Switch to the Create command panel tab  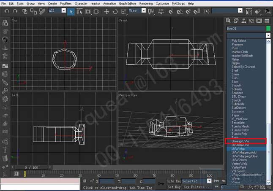click(x=228, y=21)
